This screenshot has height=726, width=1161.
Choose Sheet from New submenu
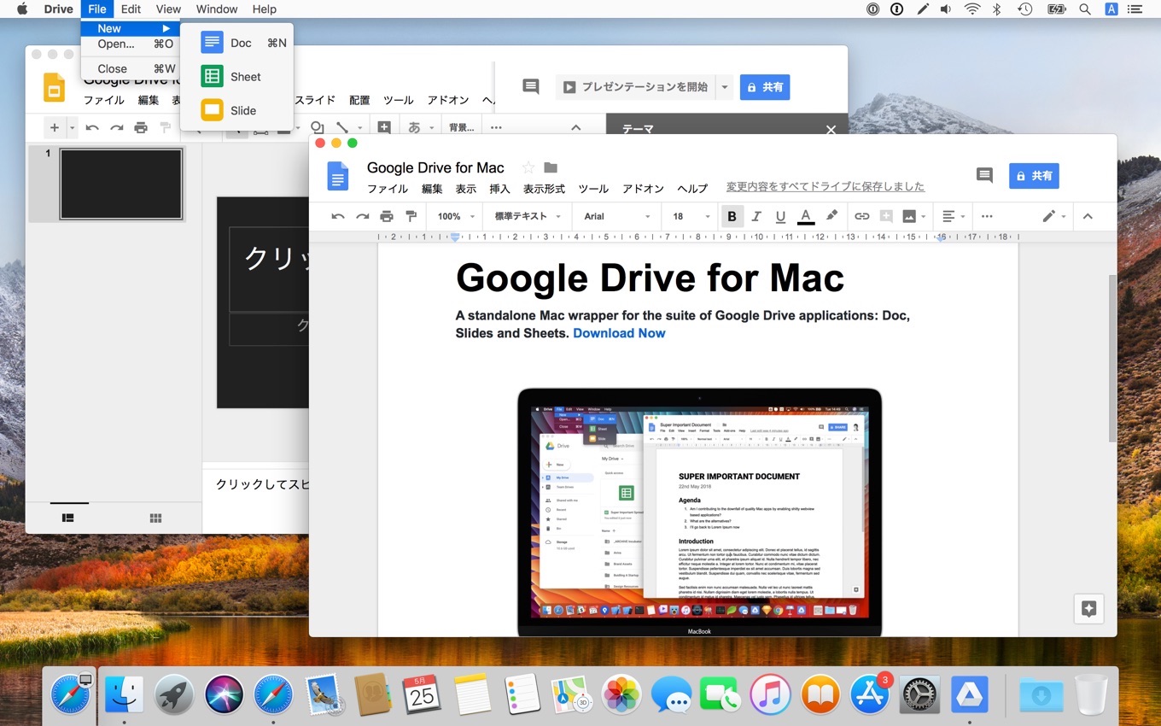pos(237,76)
